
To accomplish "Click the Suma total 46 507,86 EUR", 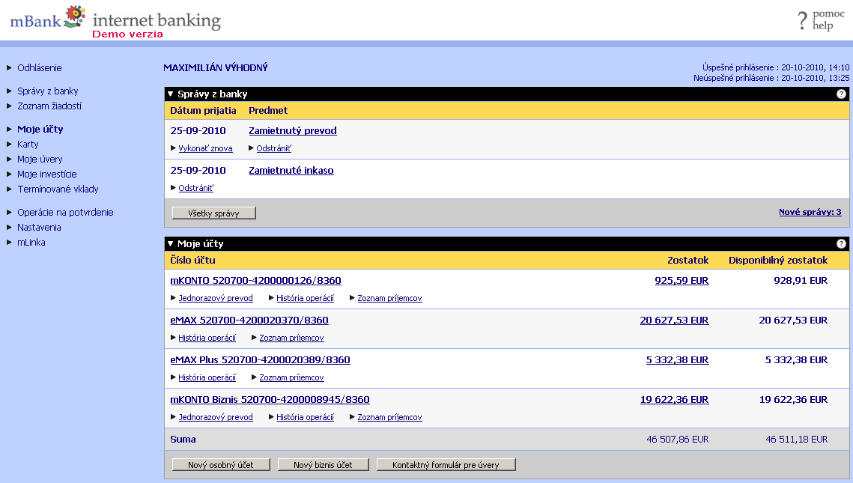I will [677, 440].
